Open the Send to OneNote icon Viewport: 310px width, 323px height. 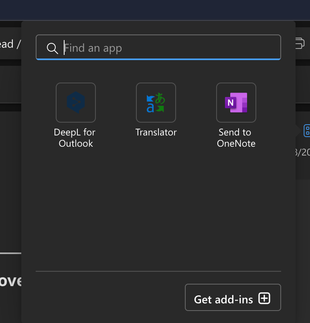click(x=236, y=103)
